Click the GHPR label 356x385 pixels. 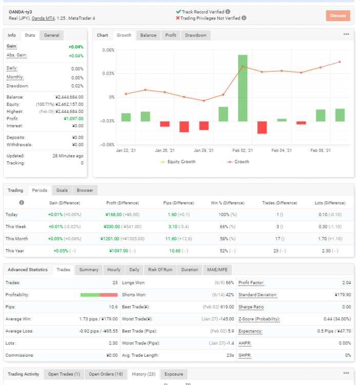245,355
